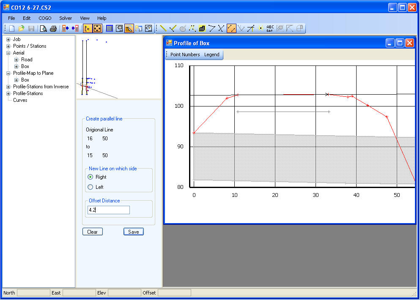Viewport: 420px width, 300px height.
Task: Expand the Profile-Stations node
Action: 8,93
